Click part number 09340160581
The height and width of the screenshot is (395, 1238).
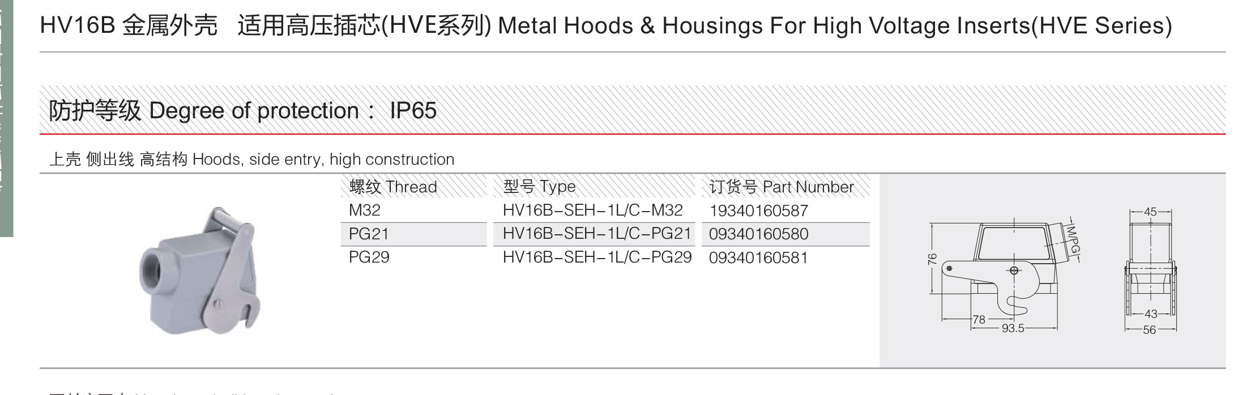pos(758,257)
